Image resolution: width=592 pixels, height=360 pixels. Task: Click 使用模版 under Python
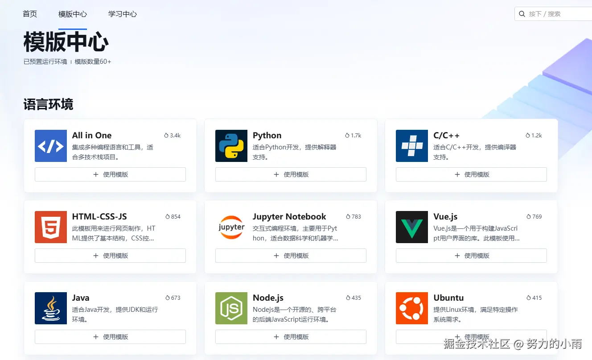pos(291,174)
